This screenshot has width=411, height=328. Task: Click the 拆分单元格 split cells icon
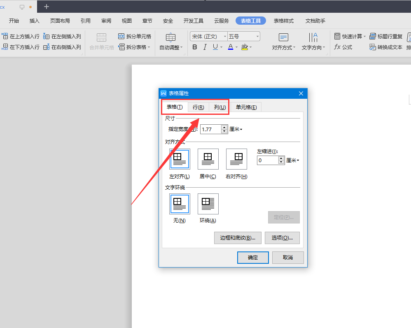coord(121,36)
